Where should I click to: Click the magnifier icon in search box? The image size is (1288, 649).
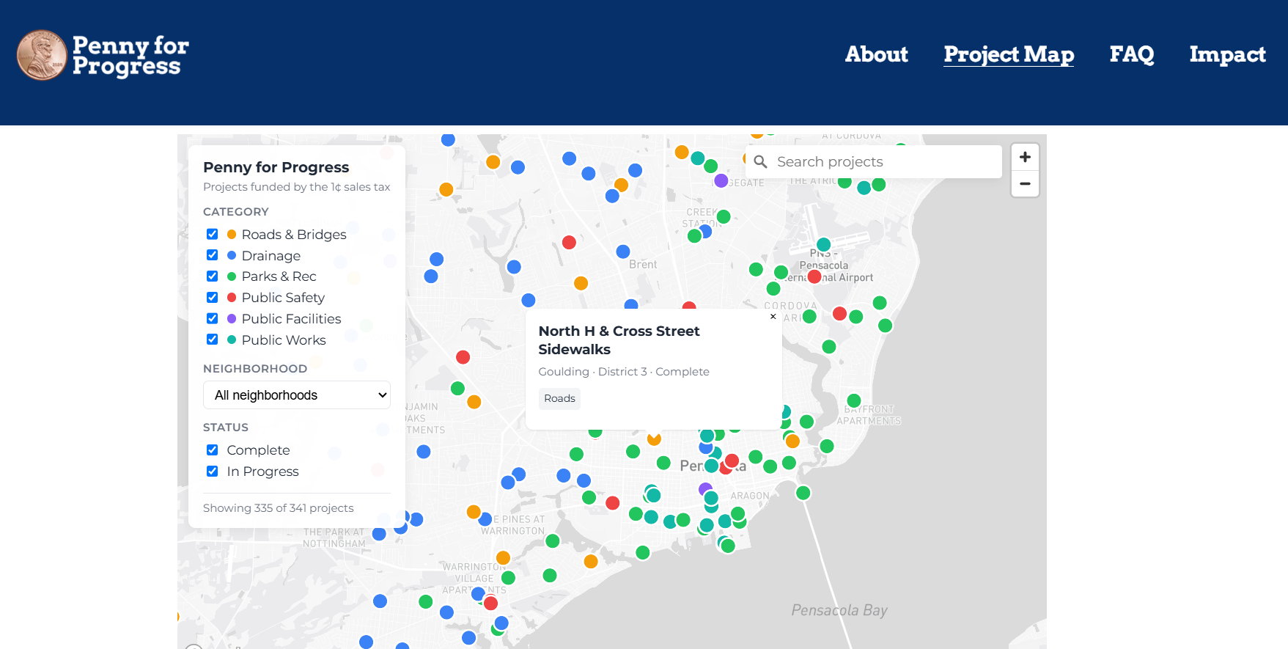coord(761,161)
